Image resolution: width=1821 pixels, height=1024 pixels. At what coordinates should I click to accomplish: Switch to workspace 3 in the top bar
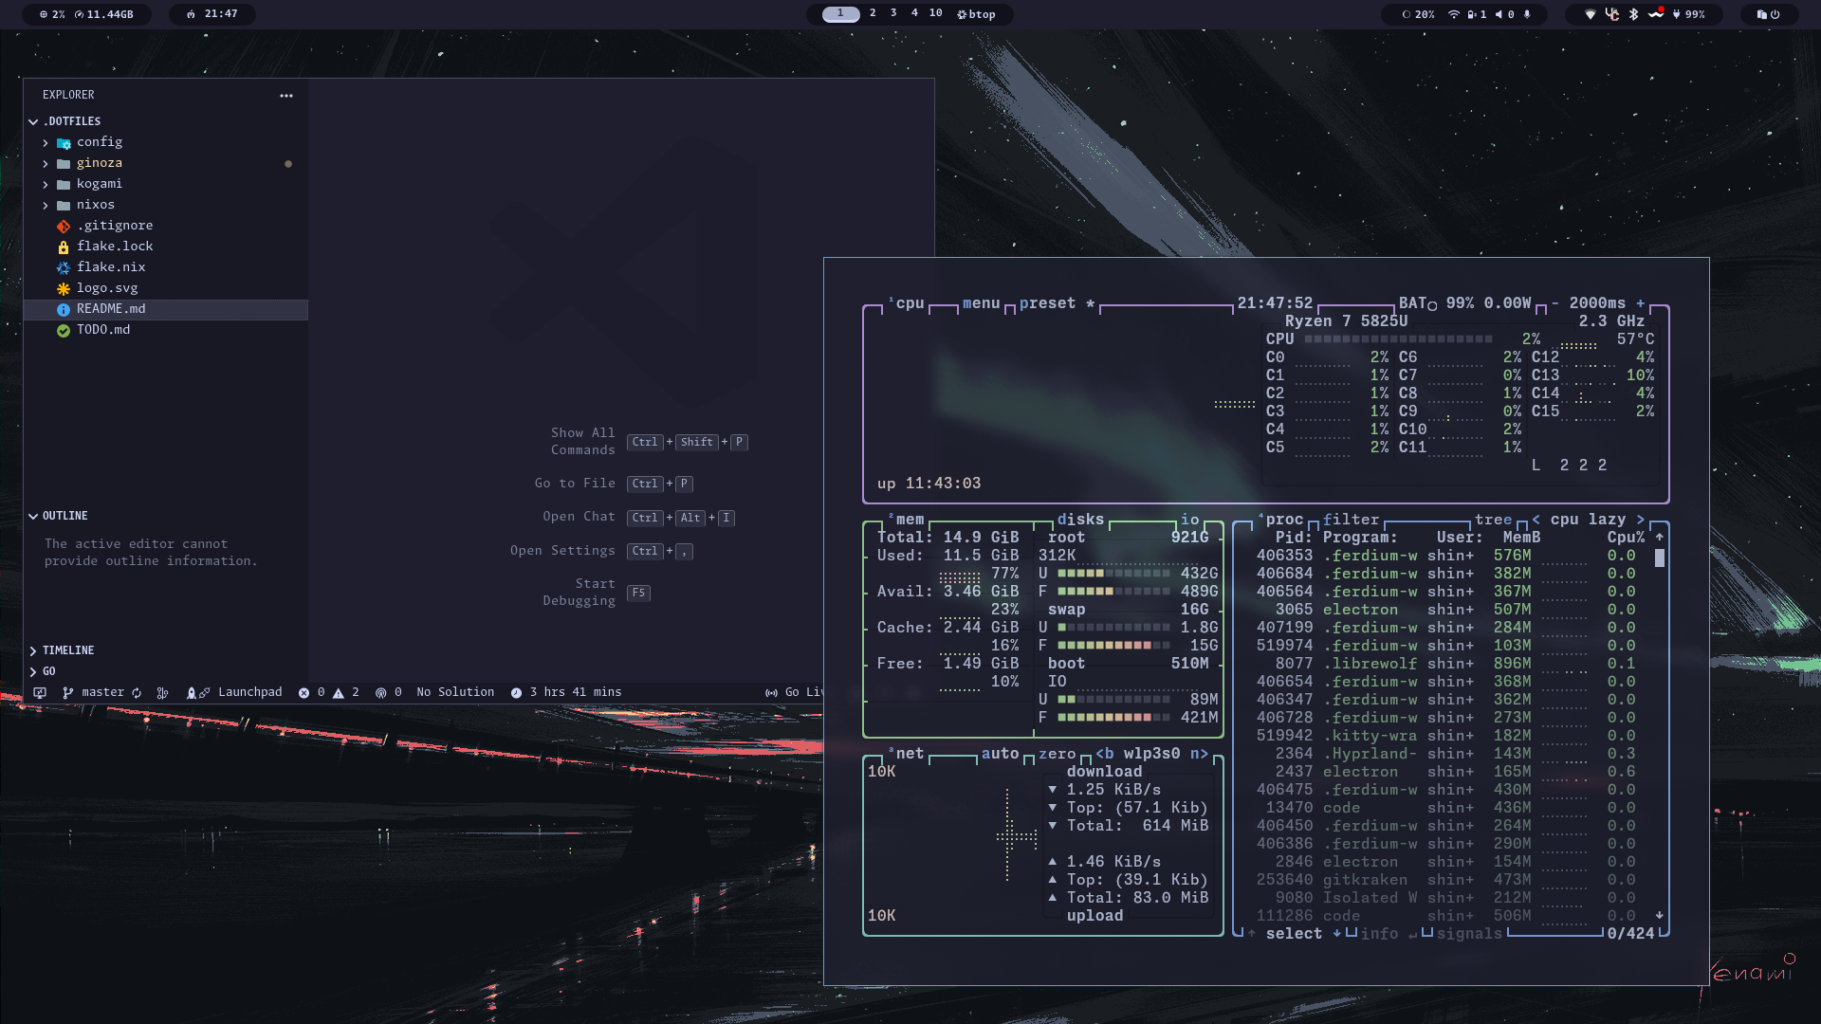(892, 14)
